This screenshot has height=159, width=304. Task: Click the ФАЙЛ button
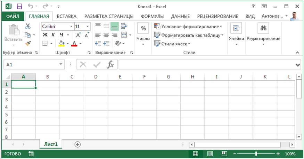(13, 16)
